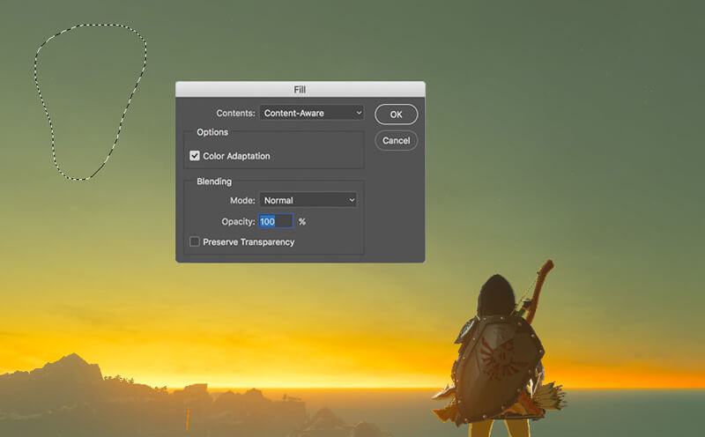Cancel the Fill dialog

[396, 141]
